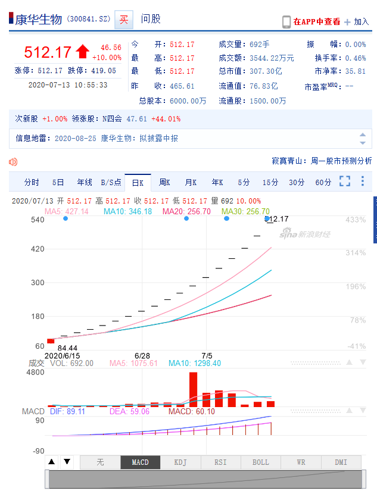
Task: Click the blue dot marker near 6/28–7/5
Action: (x=186, y=218)
